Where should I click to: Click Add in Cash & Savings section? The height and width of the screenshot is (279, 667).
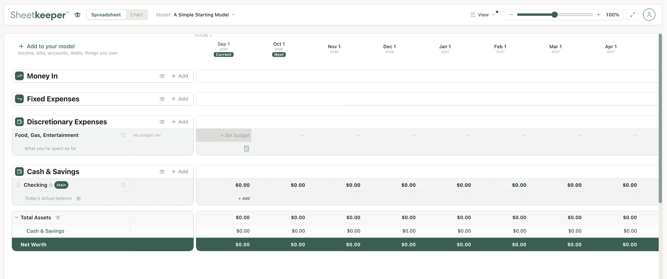(x=180, y=171)
